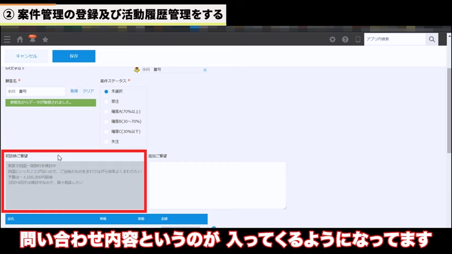Select the 確度C(30%以下) radio option

pos(106,131)
